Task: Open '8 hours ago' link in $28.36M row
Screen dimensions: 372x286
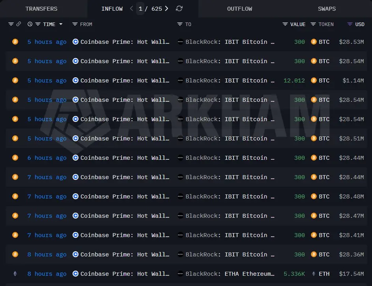Action: [47, 255]
